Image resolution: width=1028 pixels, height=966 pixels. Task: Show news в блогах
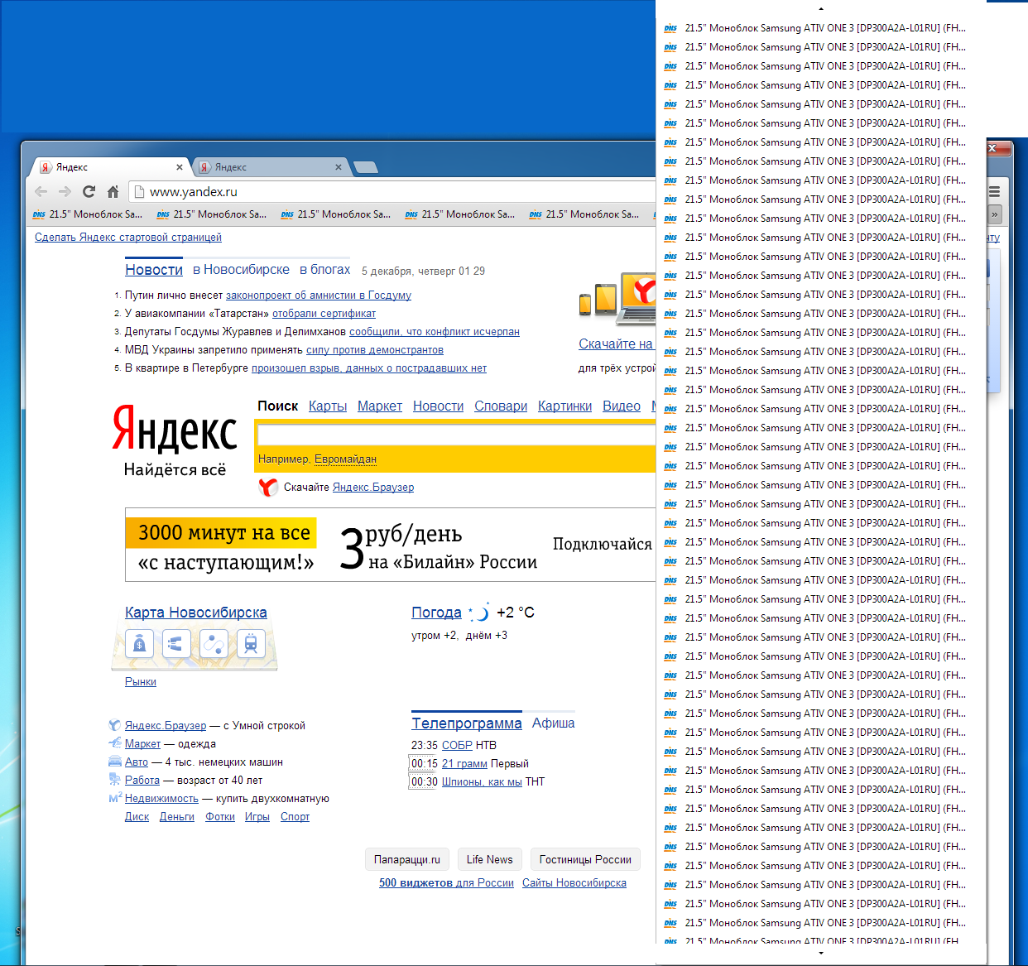[324, 270]
